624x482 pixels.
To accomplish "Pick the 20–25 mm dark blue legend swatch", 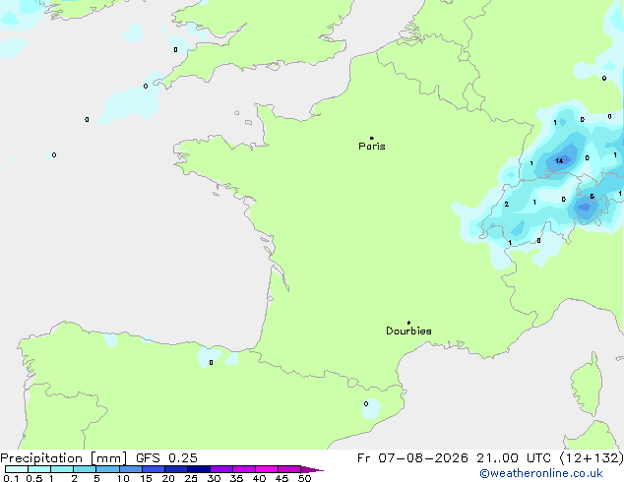I will tap(175, 469).
